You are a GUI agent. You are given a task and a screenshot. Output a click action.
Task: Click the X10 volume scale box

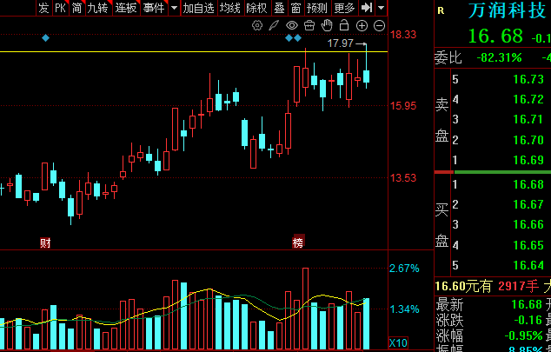click(x=399, y=342)
